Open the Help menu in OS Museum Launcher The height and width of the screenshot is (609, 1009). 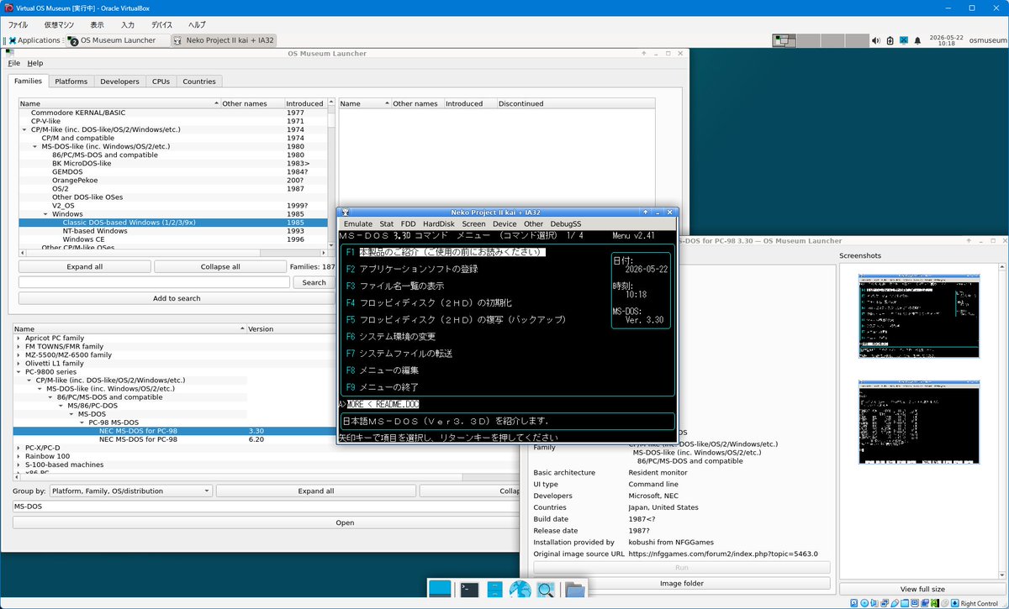(34, 63)
